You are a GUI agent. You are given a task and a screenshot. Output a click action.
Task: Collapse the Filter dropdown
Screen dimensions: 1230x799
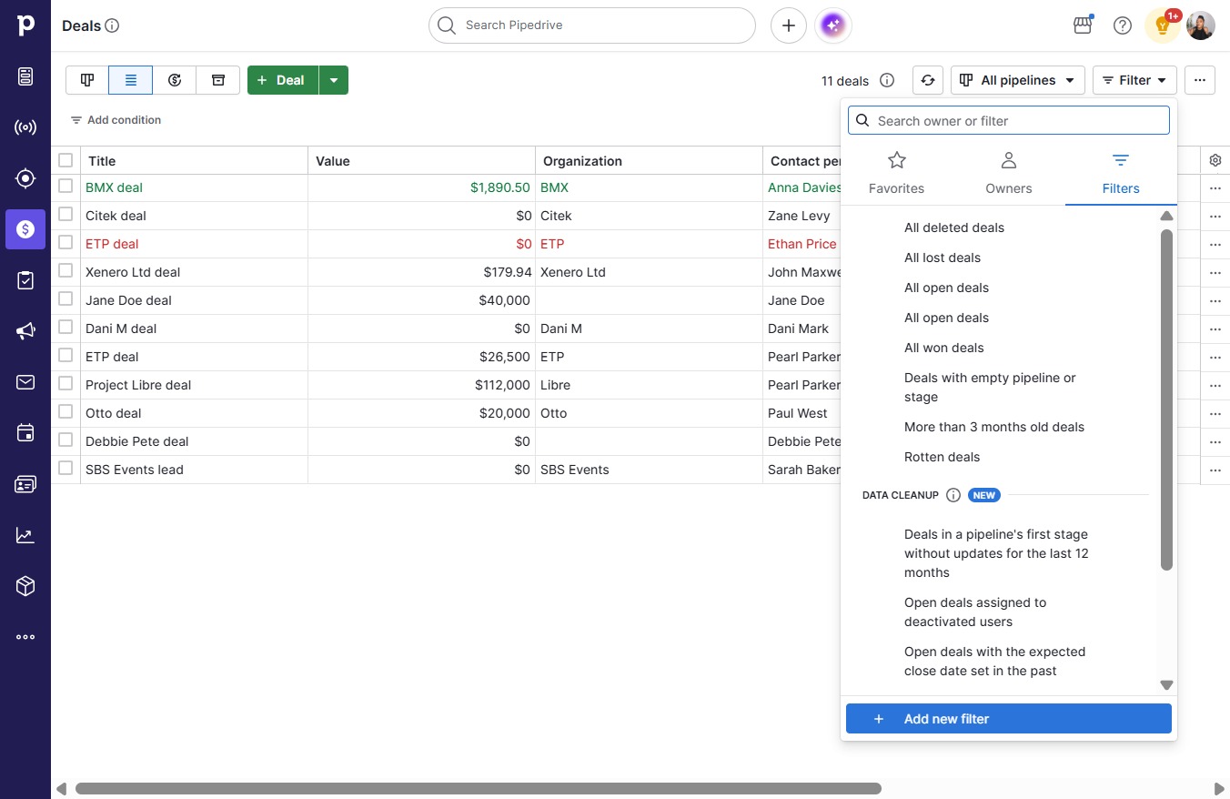coord(1134,80)
